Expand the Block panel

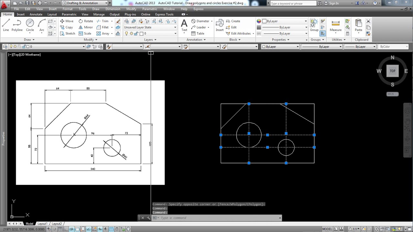click(235, 40)
